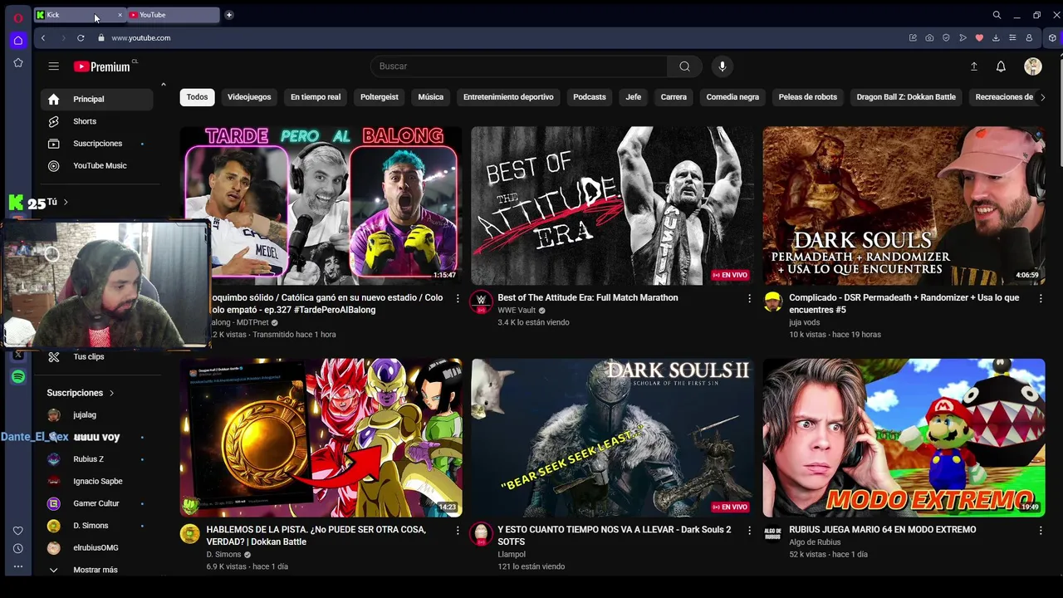Click the edit page toolbar icon
1063x598 pixels.
click(x=913, y=38)
